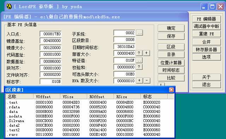Click the "?" beside header size field
The image size is (226, 139).
coord(139,53)
